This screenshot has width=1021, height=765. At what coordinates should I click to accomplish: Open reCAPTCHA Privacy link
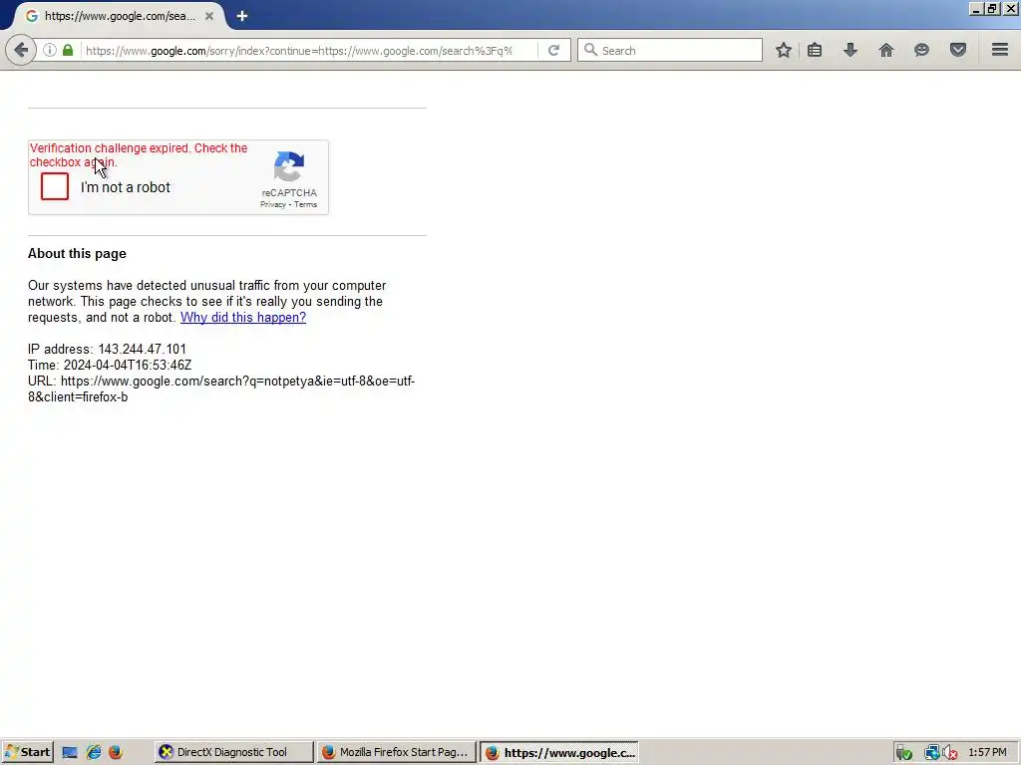click(x=273, y=204)
